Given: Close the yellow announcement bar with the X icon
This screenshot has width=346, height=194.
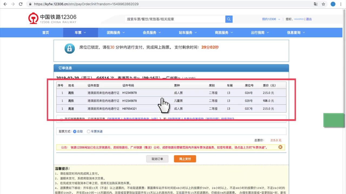Looking at the screenshot, I should tap(280, 147).
